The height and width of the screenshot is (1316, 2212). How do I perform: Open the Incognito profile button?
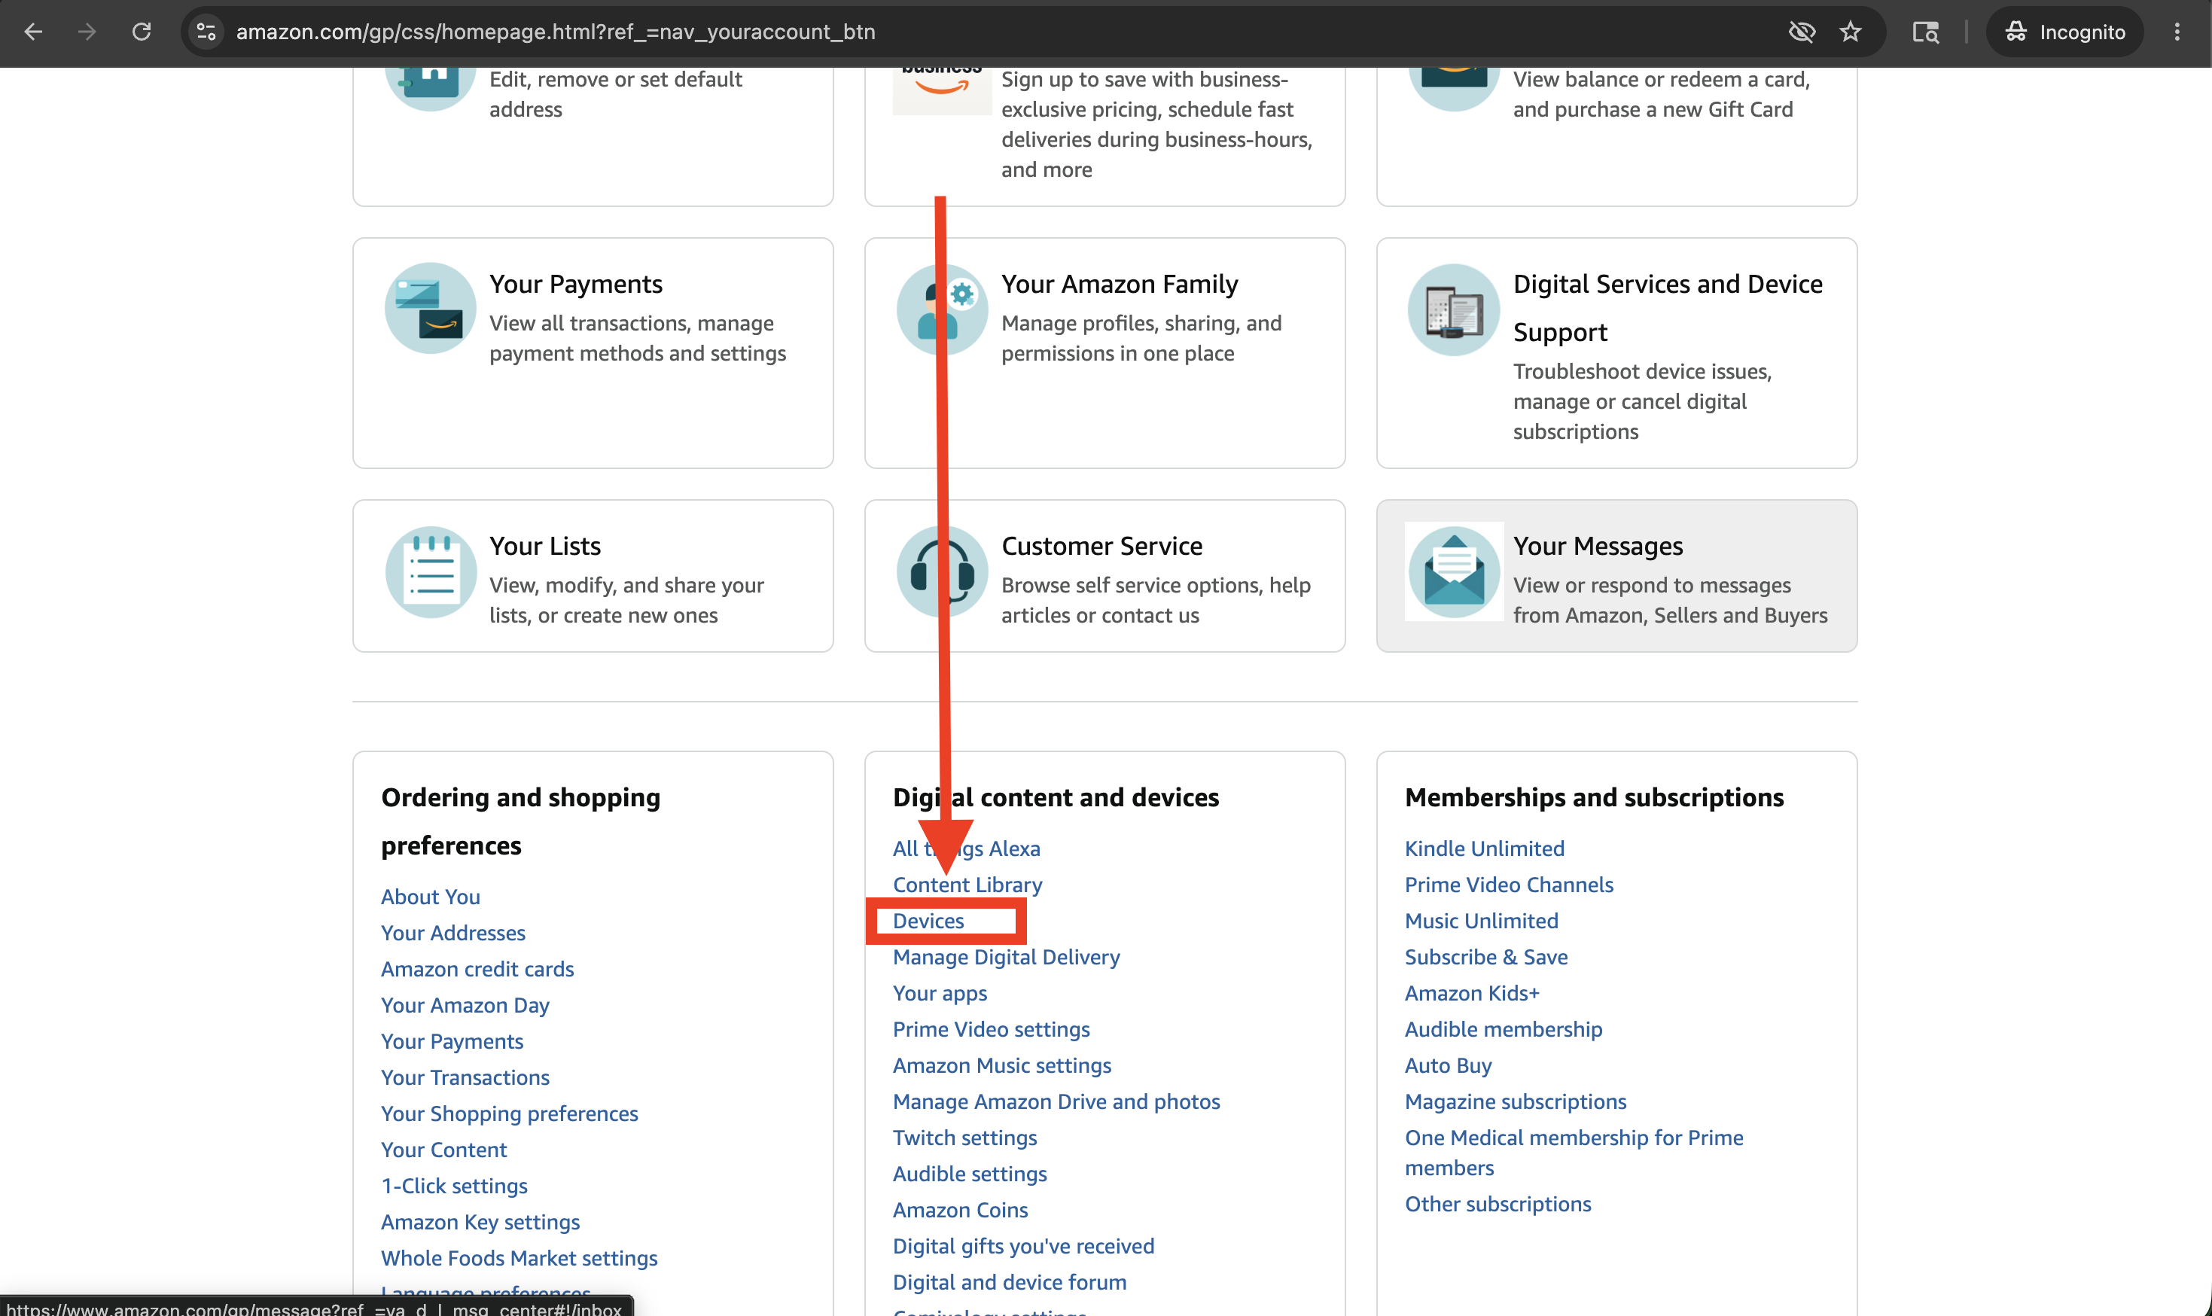tap(2065, 32)
